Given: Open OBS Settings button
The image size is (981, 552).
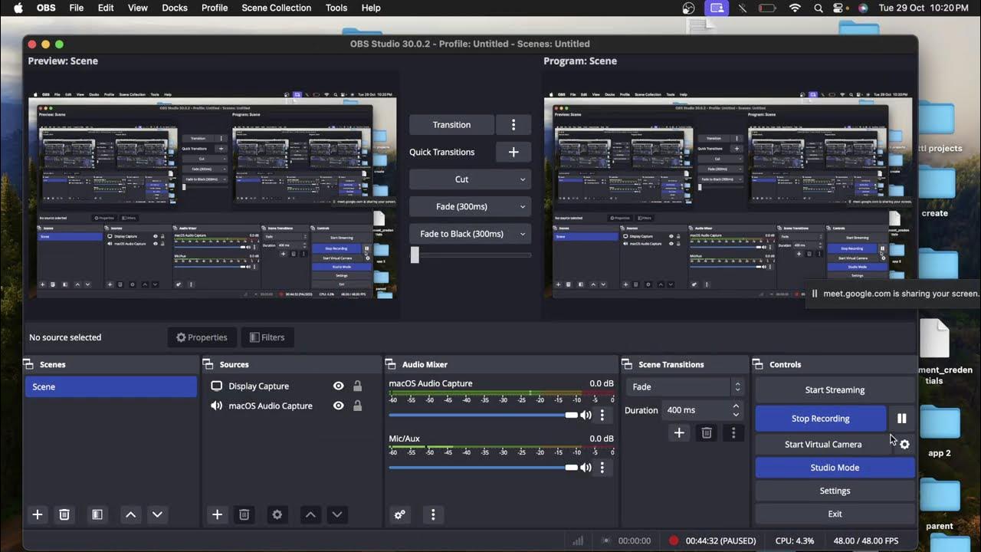Looking at the screenshot, I should pyautogui.click(x=835, y=491).
